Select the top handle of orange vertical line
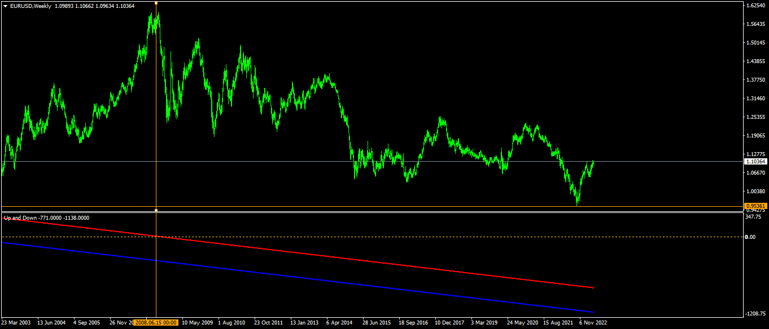 156,3
